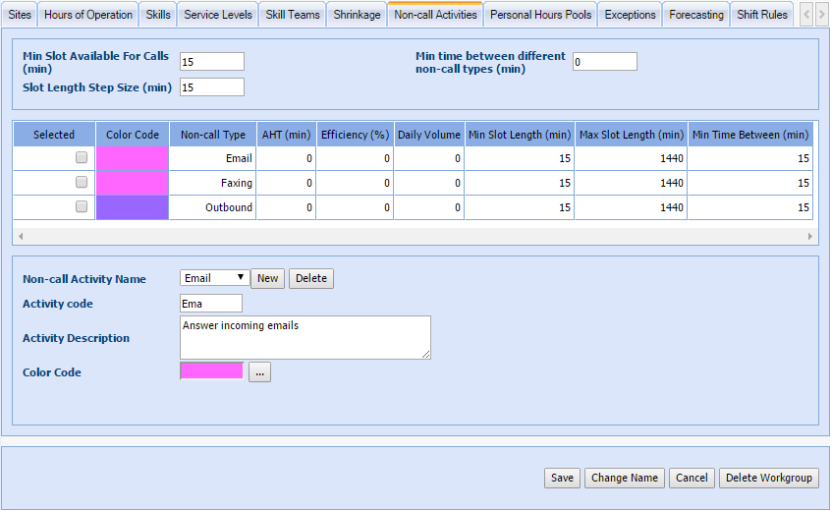
Task: Click the Outbound purple color cell
Action: pyautogui.click(x=133, y=207)
